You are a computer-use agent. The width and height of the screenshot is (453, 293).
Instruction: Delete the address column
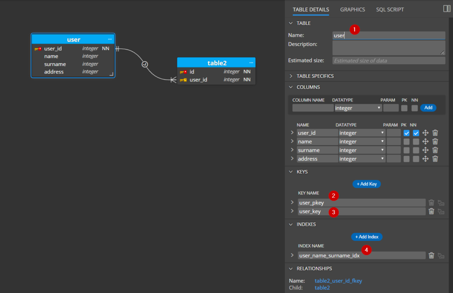pos(435,159)
